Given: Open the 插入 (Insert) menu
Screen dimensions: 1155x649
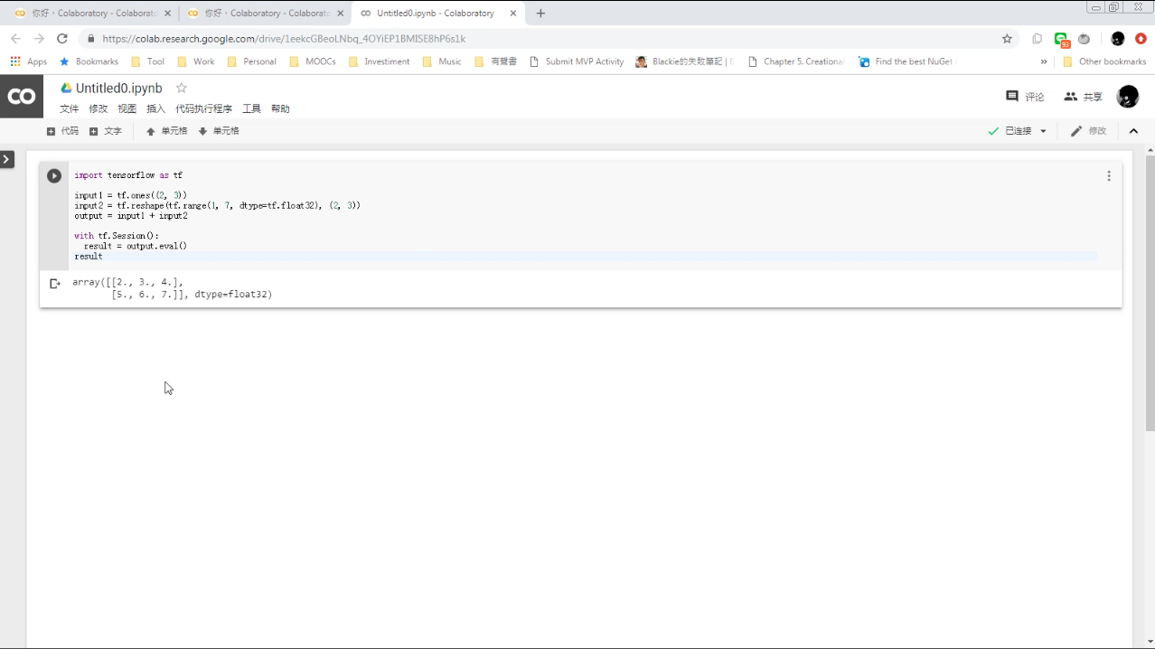Looking at the screenshot, I should point(156,108).
